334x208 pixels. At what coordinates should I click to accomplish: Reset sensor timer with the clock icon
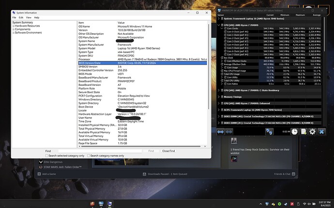[x=294, y=132]
